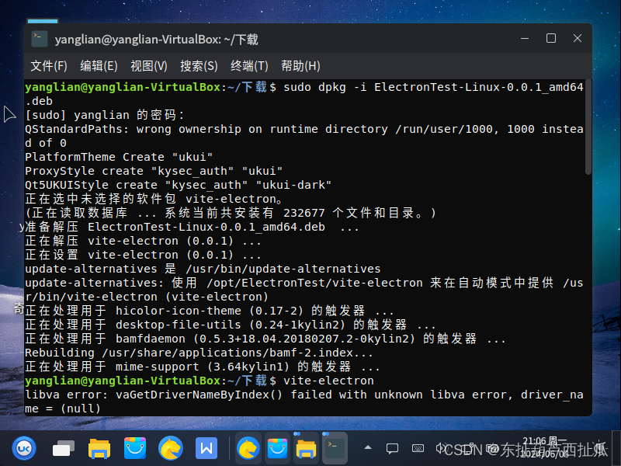The width and height of the screenshot is (621, 466).
Task: Click the hicolor-icon-theme (0.17-2) trigger line
Action: click(210, 311)
